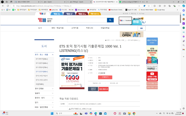The width and height of the screenshot is (186, 116).
Task: Open 유튜브 구독 banner on right
Action: [x=152, y=76]
